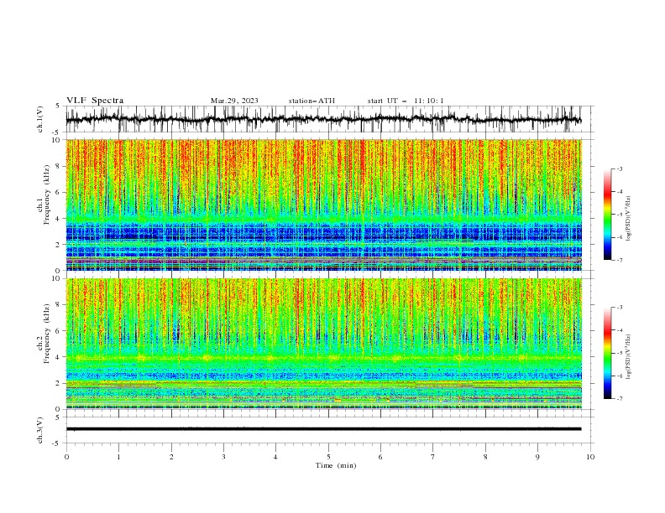Click inside the ch.1 spectrogram panel
This screenshot has height=513, width=665.
[x=323, y=205]
